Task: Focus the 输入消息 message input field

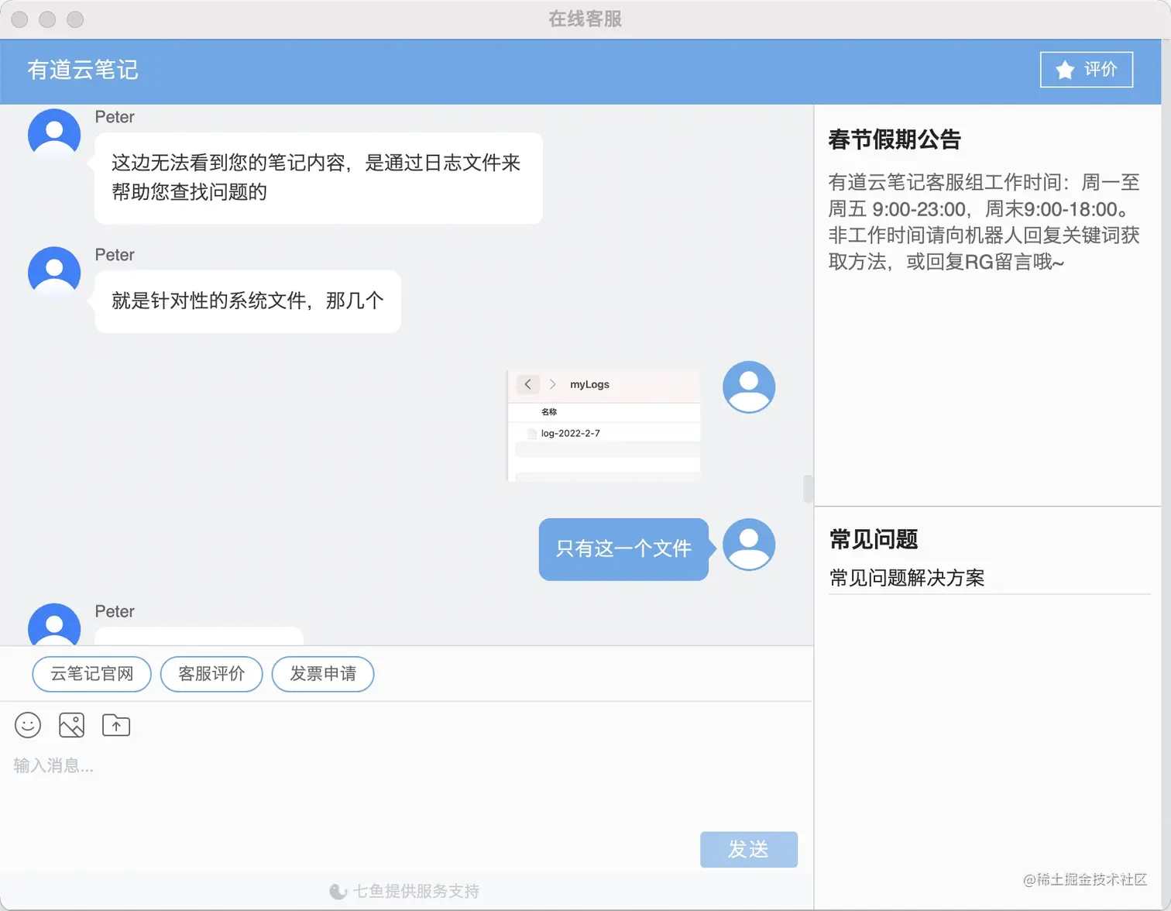Action: pos(406,786)
